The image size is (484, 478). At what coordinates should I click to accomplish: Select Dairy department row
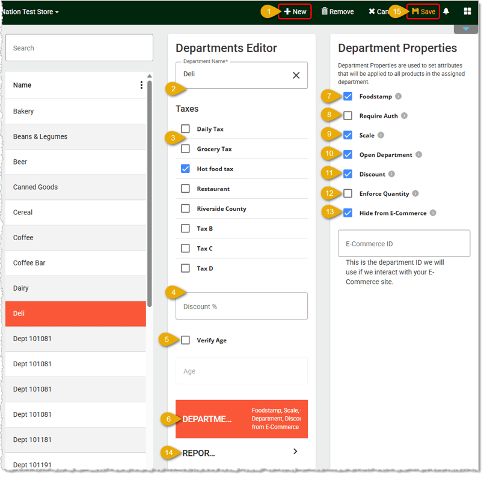[x=76, y=288]
